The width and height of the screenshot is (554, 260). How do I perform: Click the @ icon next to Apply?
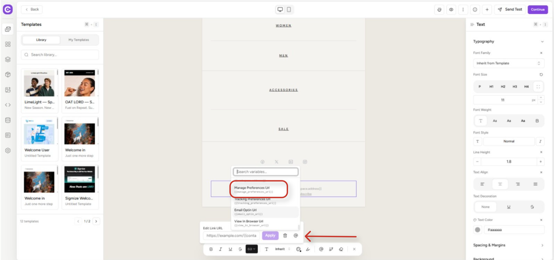pyautogui.click(x=296, y=236)
